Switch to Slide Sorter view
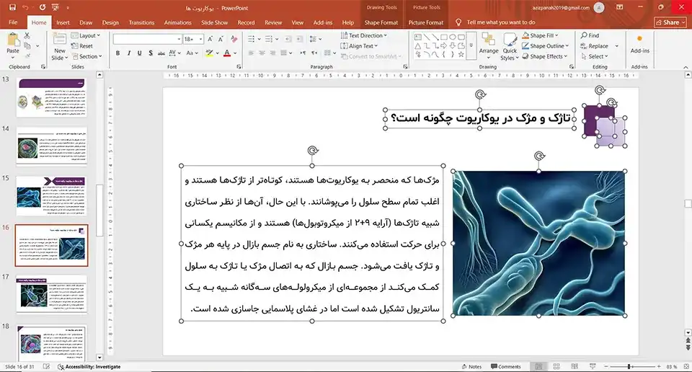692x372 pixels. 556,367
